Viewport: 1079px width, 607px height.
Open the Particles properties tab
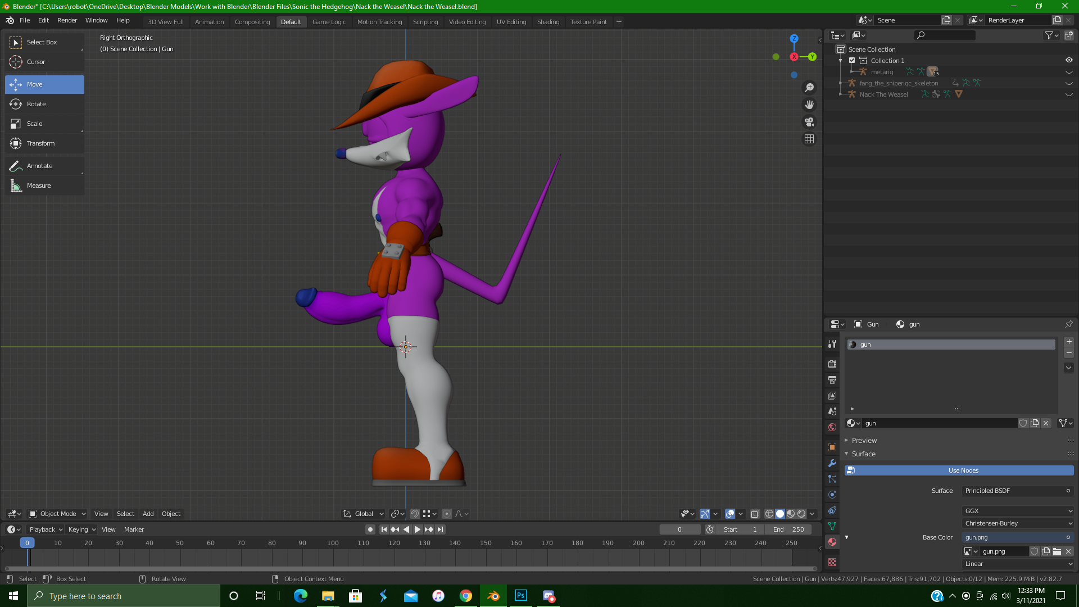(832, 479)
